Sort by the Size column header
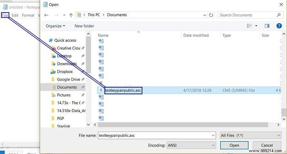Viewport: 287px width, 154px height. click(265, 35)
